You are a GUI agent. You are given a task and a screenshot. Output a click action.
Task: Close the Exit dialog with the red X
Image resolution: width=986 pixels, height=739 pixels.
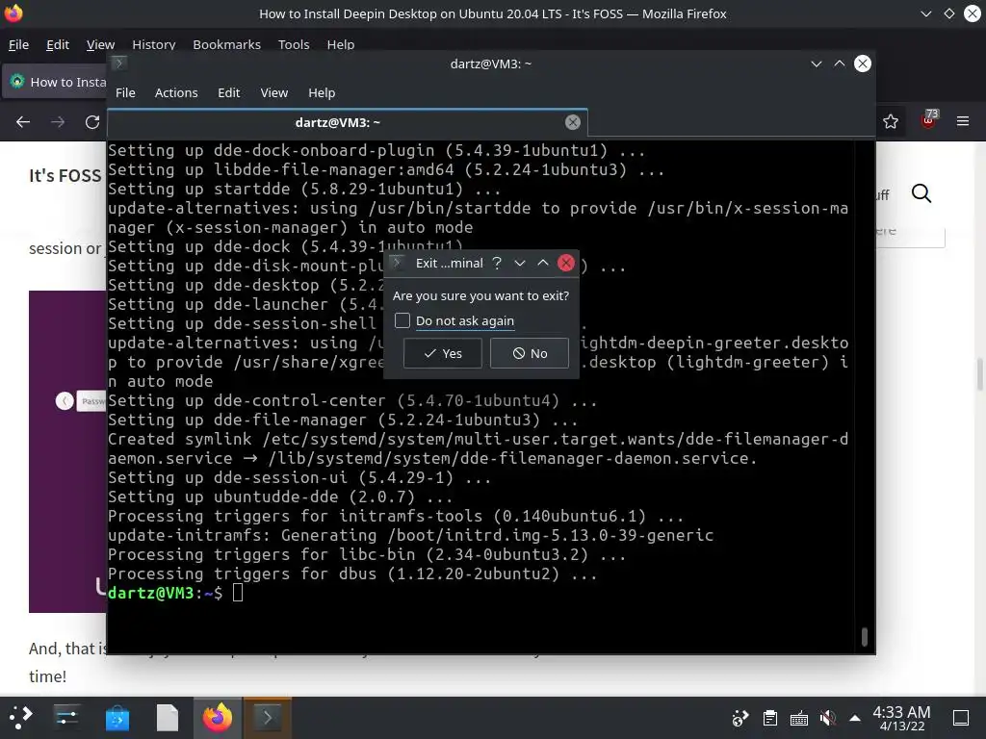click(x=566, y=263)
